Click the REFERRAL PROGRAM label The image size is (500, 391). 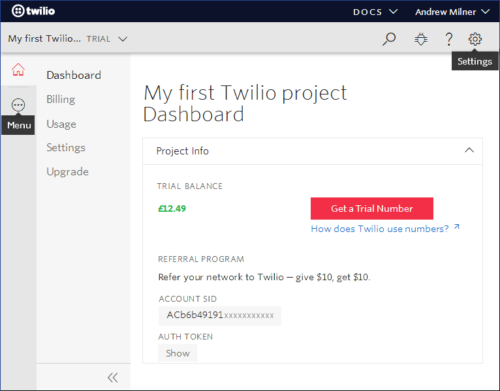click(201, 259)
